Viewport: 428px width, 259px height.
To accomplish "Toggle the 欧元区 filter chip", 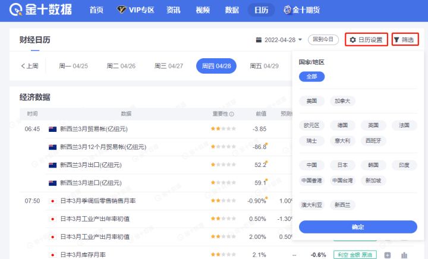I will 311,125.
